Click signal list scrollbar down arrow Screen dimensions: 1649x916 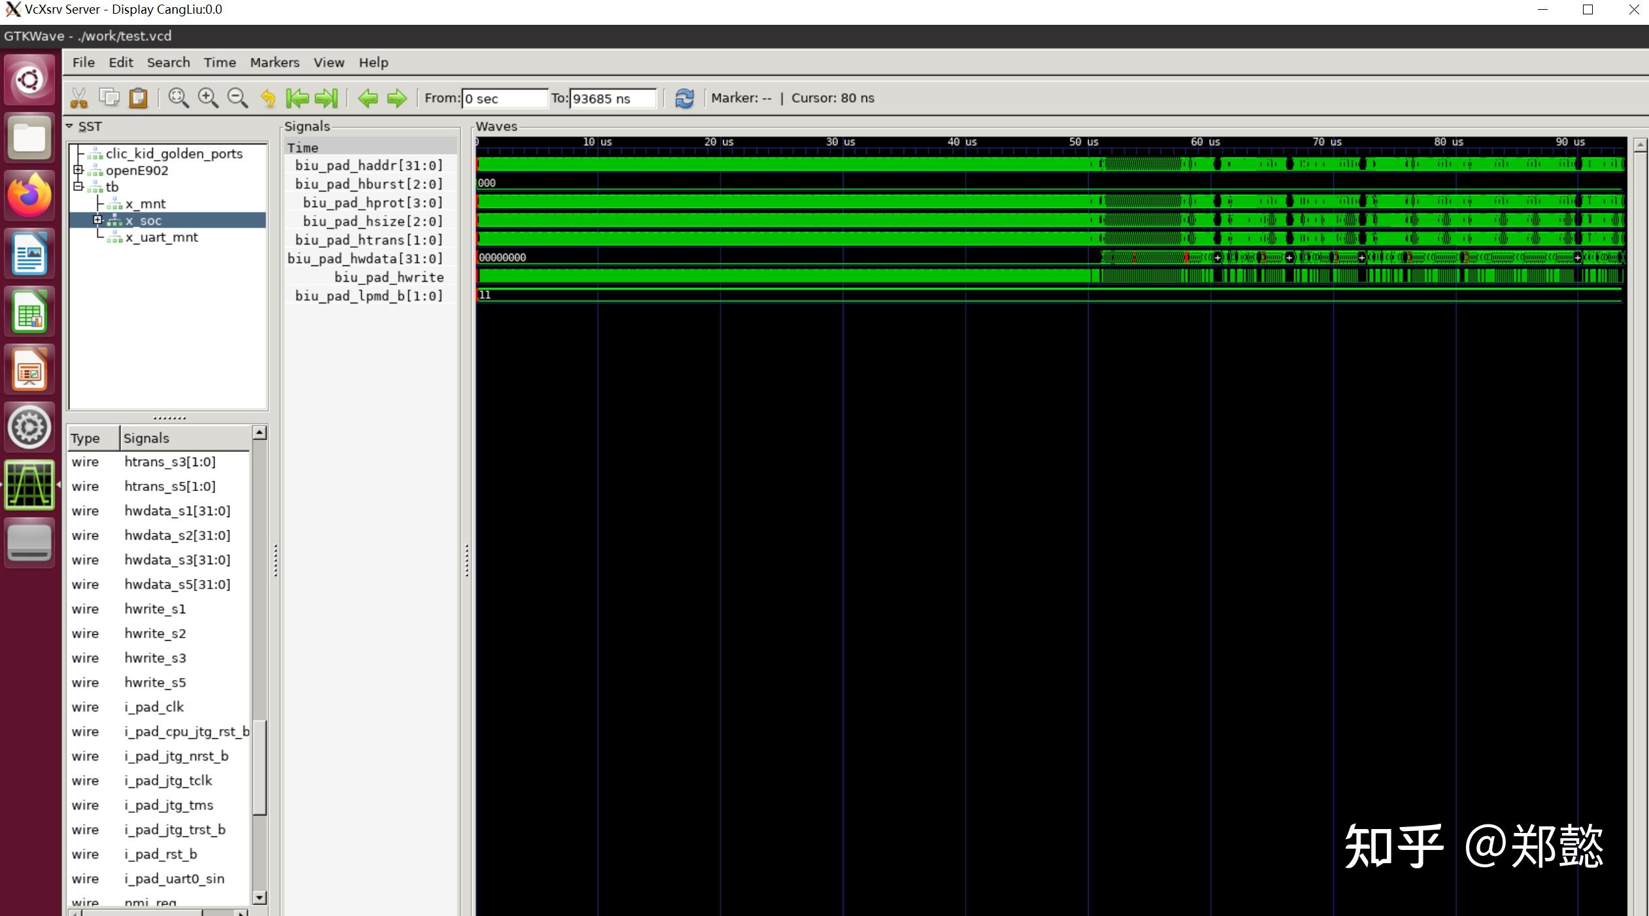(260, 898)
